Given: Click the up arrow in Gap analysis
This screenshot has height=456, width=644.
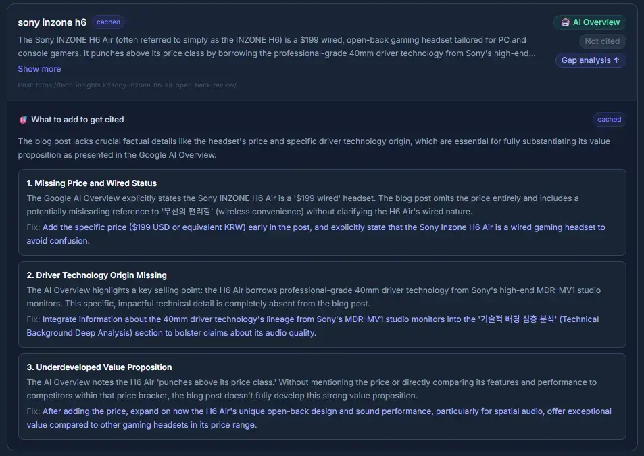Looking at the screenshot, I should (x=616, y=60).
